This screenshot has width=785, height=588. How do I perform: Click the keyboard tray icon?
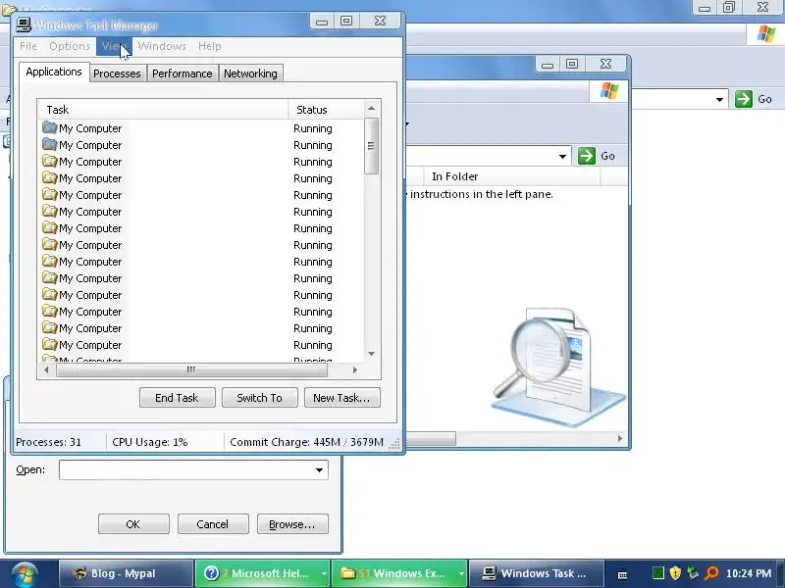pyautogui.click(x=622, y=575)
